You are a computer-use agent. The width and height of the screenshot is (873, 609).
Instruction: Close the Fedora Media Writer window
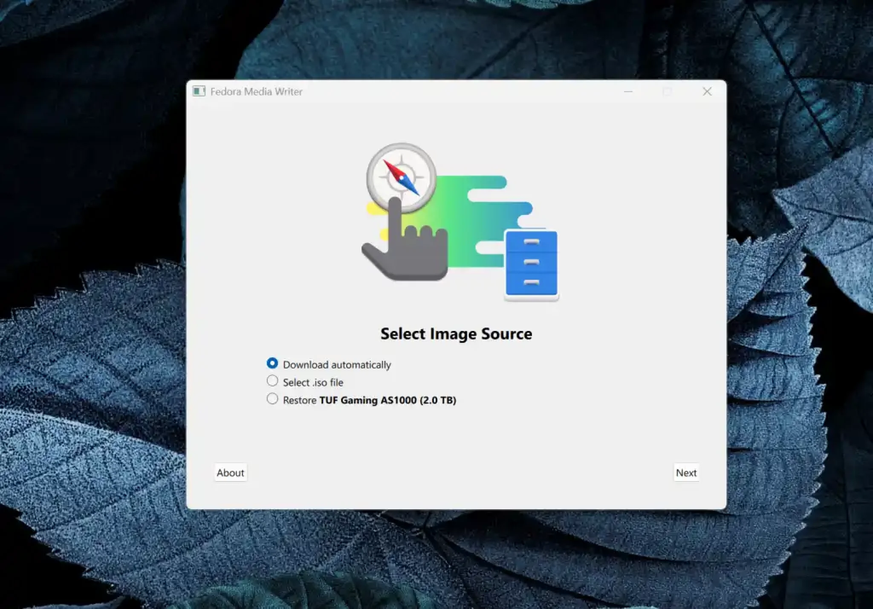[707, 91]
